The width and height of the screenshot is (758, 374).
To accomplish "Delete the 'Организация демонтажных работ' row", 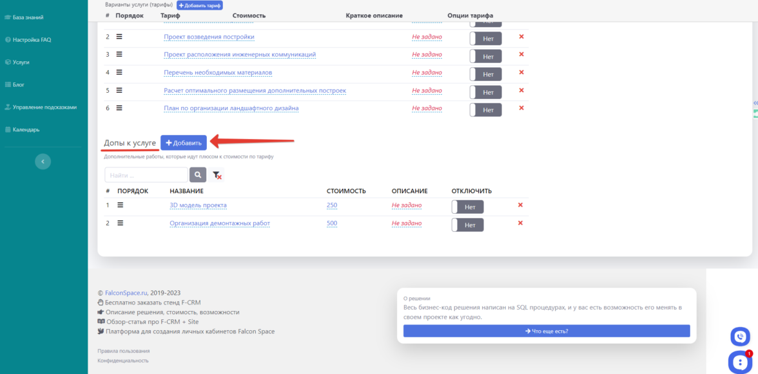I will 520,223.
